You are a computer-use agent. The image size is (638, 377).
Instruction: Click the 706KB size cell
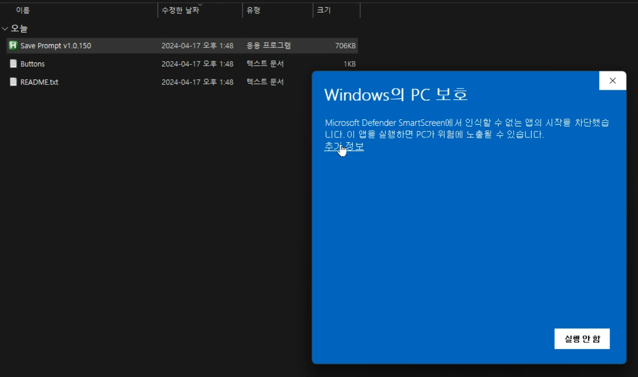[345, 45]
